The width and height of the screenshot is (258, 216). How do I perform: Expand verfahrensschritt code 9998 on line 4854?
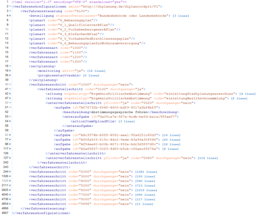10,204
